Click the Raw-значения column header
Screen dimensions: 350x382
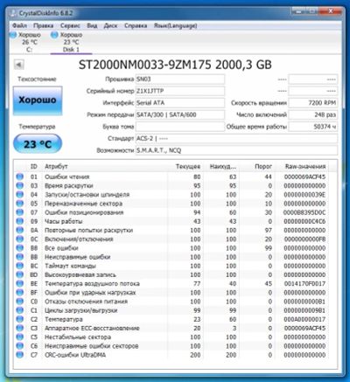[x=305, y=166]
